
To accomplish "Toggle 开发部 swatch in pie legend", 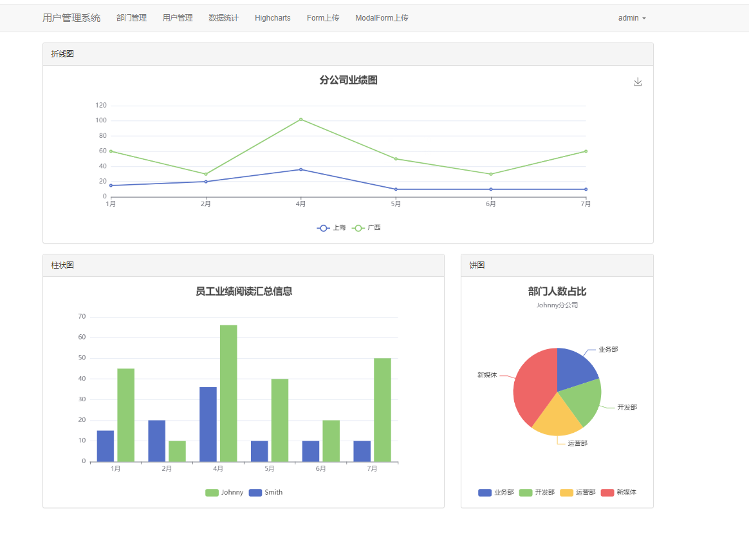I will pos(526,492).
